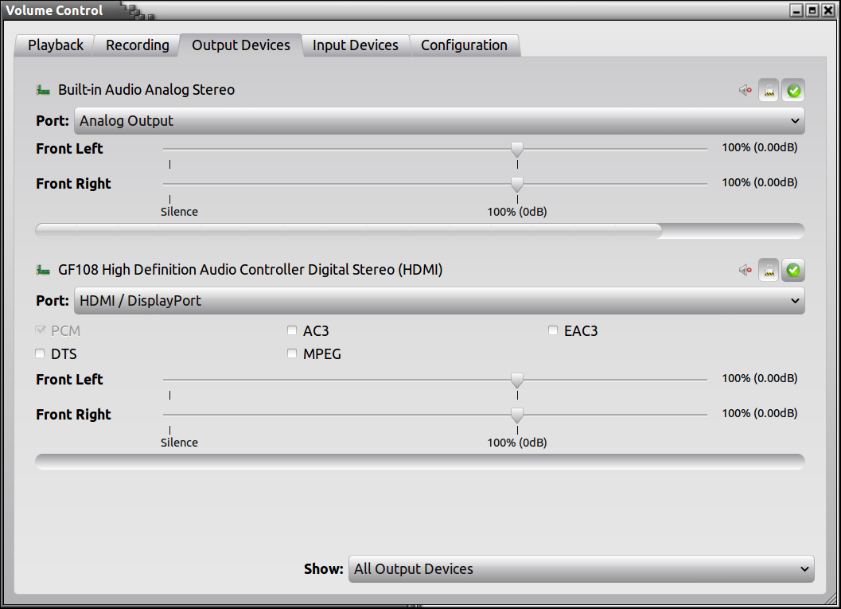
Task: Set Built-in Audio as fallback device
Action: coord(793,91)
